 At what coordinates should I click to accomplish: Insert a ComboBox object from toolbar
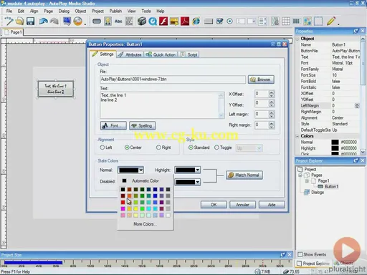point(252,21)
